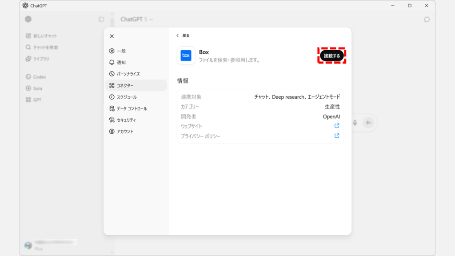Click the clock icon beside スケジュール
455x256 pixels.
coord(112,97)
